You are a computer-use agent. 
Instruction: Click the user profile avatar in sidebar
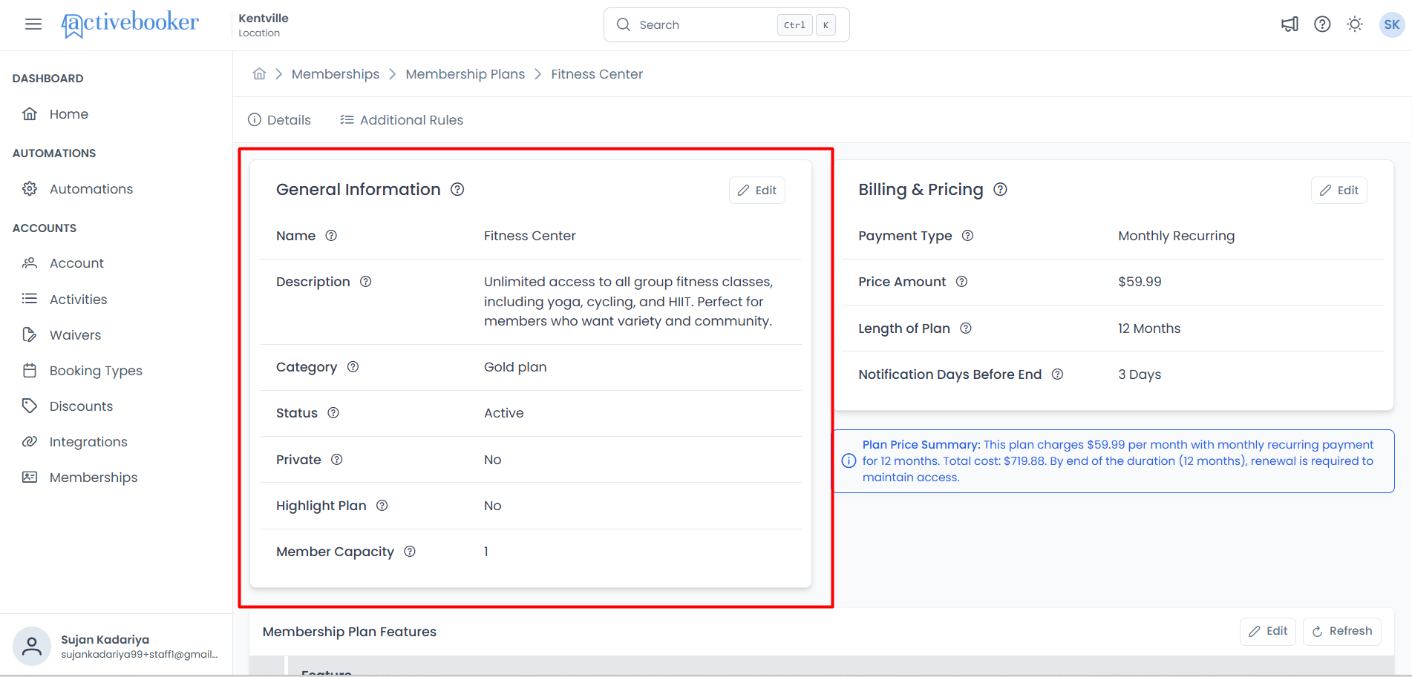pos(32,646)
